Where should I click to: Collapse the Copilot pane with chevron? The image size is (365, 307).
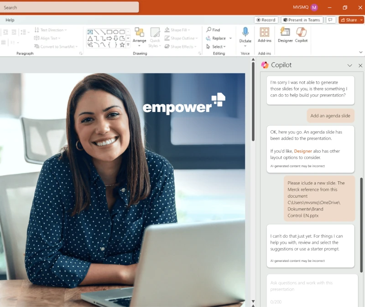tap(350, 66)
